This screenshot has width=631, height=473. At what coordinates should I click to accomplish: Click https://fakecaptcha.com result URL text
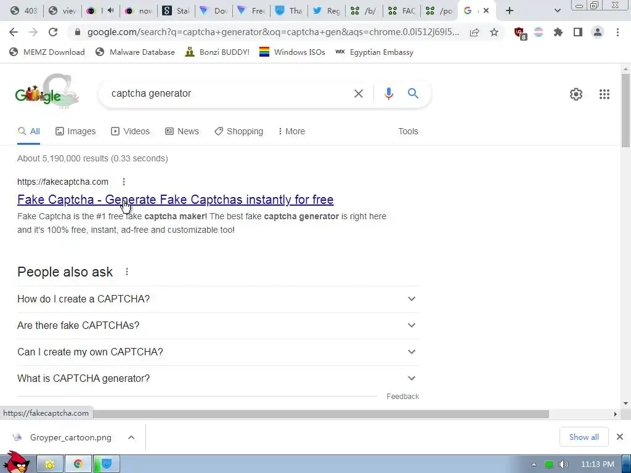tap(63, 182)
